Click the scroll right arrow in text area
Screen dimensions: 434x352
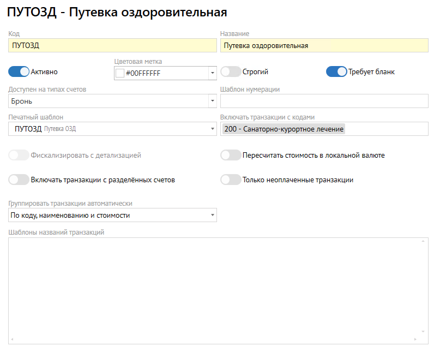[416, 339]
